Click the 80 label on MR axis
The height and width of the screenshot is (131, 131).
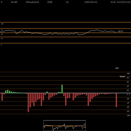(x=128, y=78)
